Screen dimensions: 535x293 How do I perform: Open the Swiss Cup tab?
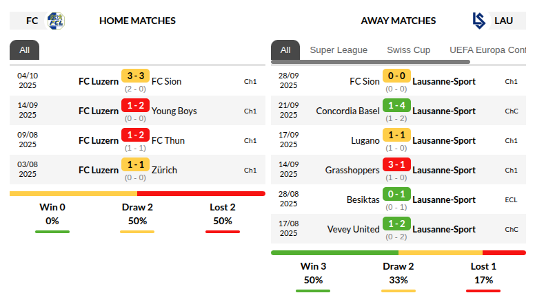(x=408, y=50)
